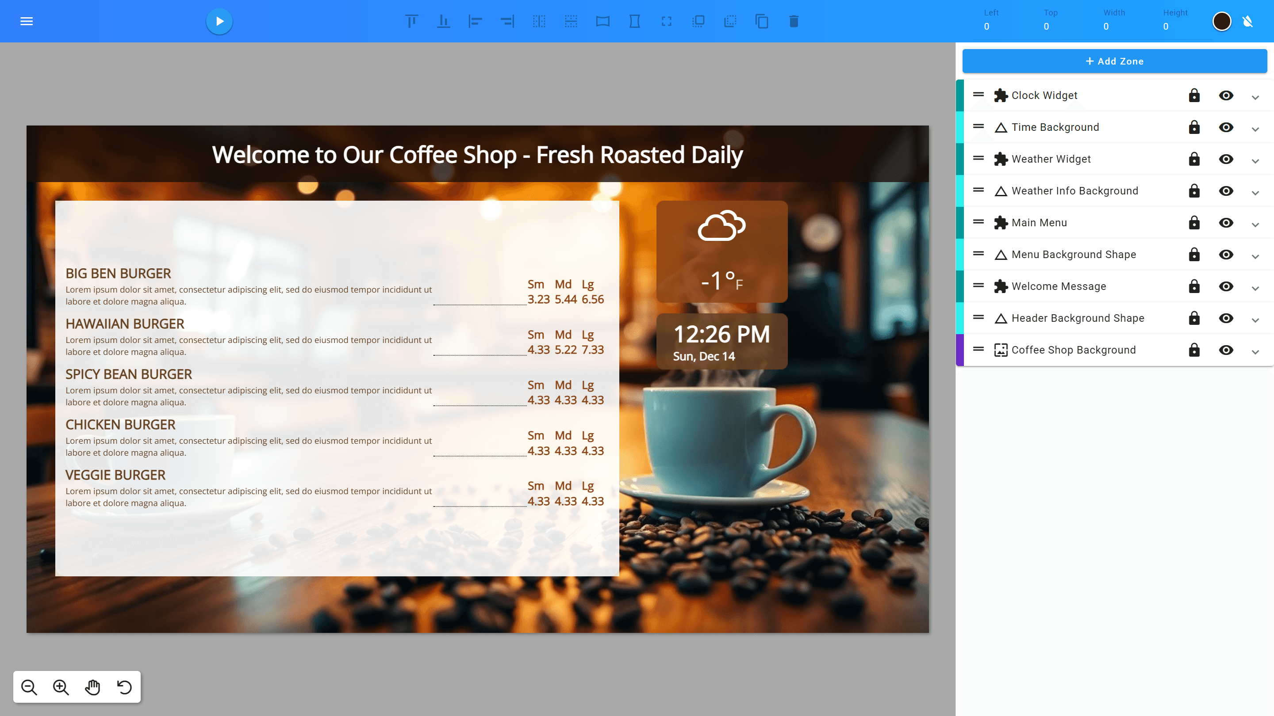Click the align left icon
1274x716 pixels.
pyautogui.click(x=476, y=21)
